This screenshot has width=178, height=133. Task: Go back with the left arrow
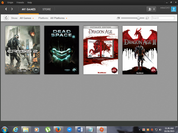pyautogui.click(x=6, y=9)
